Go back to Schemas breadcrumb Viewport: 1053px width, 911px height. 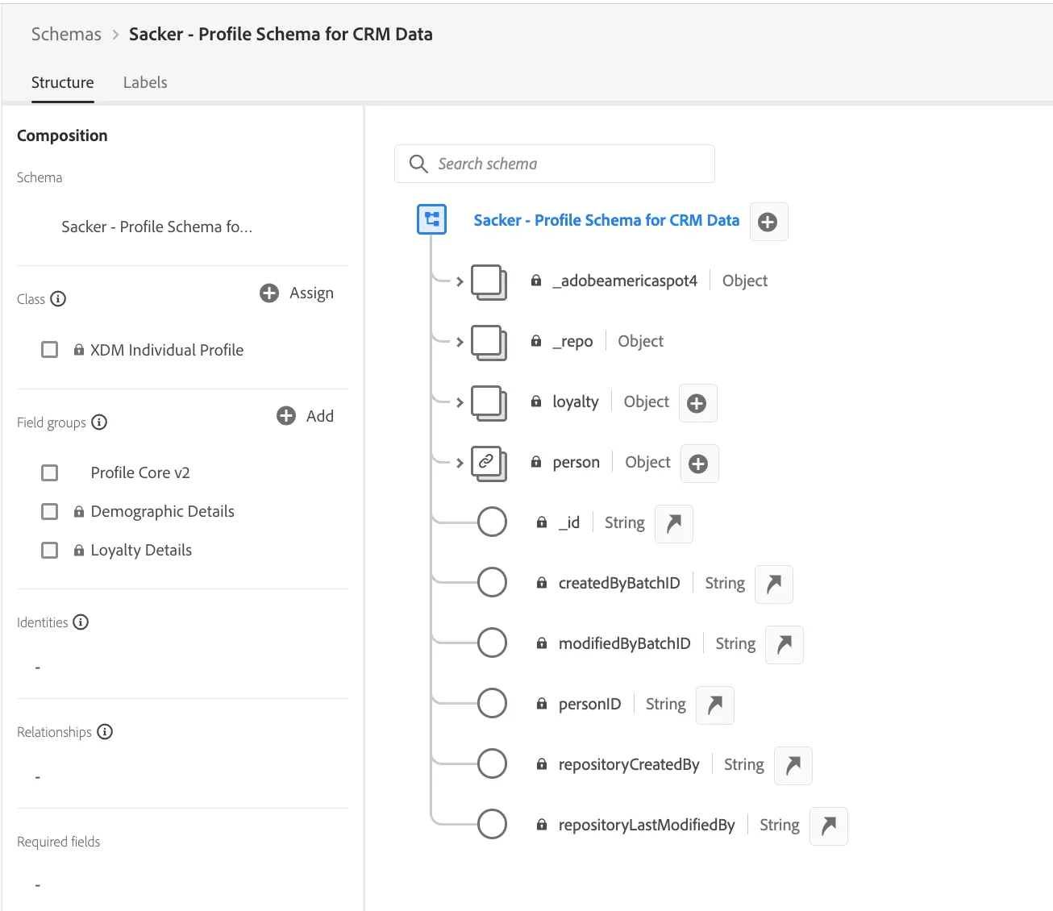click(x=66, y=34)
